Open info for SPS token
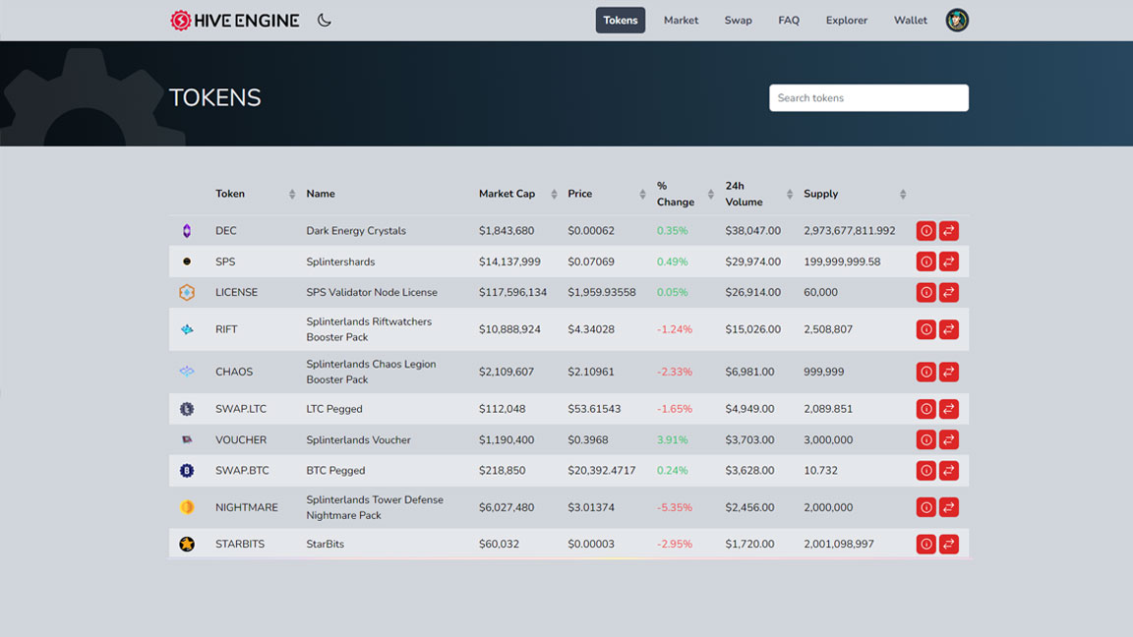Screen dimensions: 1133x637 [925, 261]
